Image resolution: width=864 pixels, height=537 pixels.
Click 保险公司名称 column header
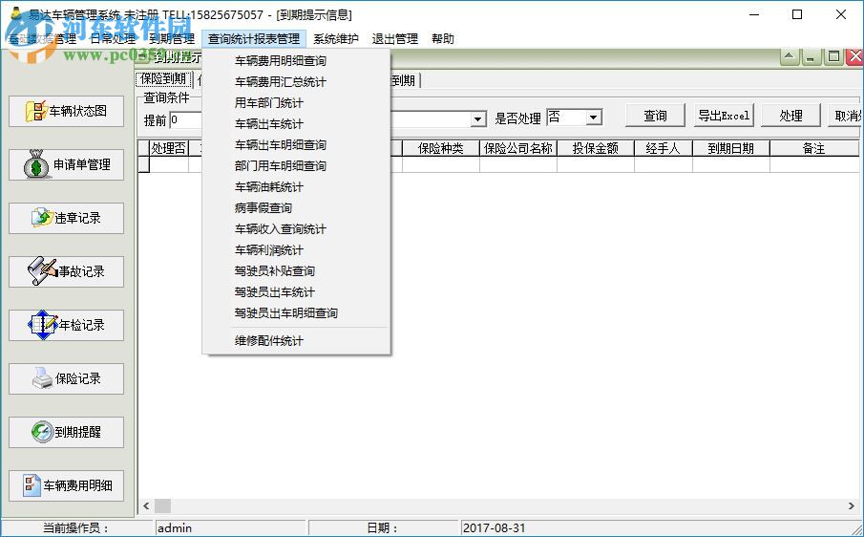[x=518, y=148]
